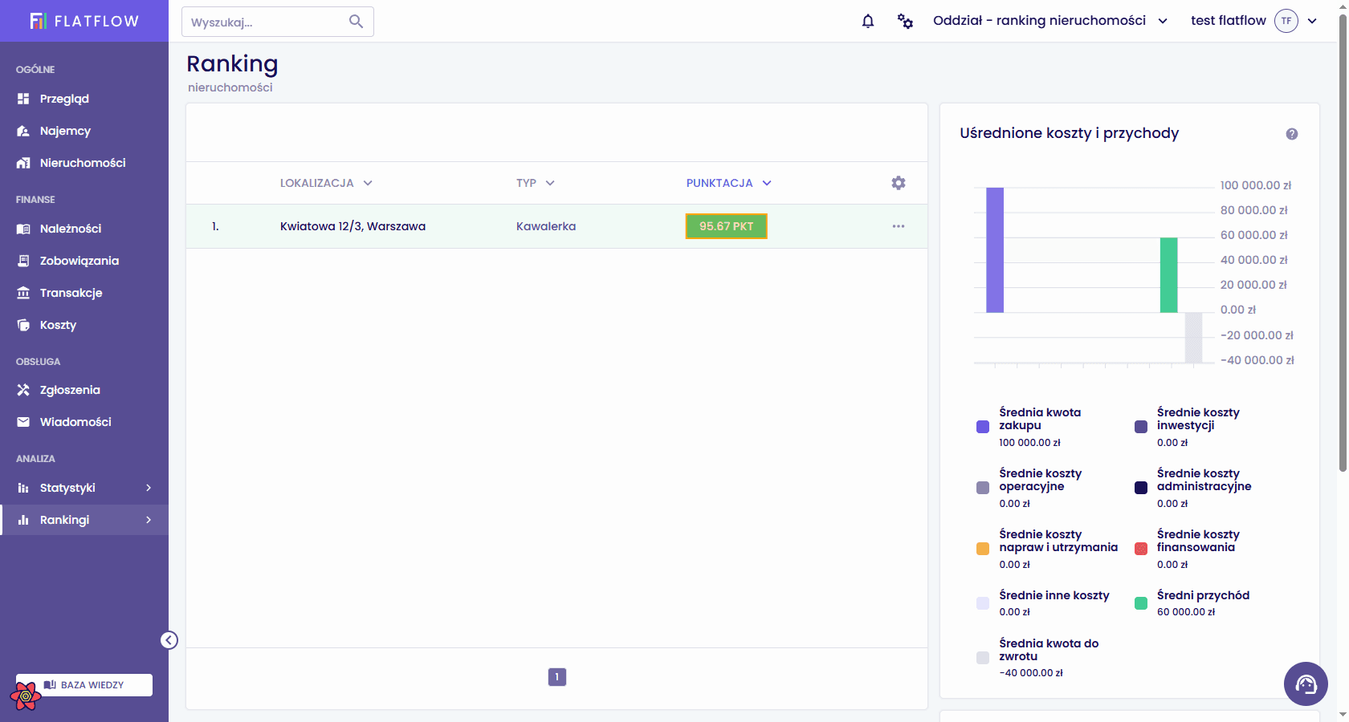This screenshot has width=1349, height=722.
Task: Click the help question mark icon
Action: click(x=1292, y=134)
